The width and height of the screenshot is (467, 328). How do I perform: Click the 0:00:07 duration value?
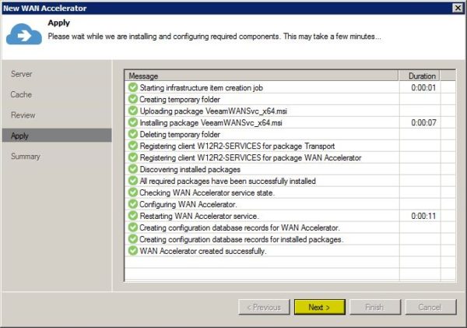(x=423, y=122)
